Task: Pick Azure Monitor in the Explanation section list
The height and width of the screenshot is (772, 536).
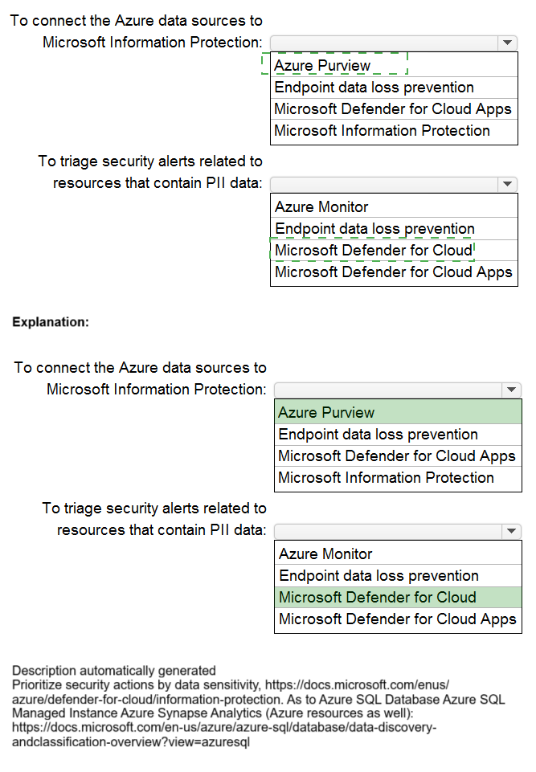Action: click(325, 554)
